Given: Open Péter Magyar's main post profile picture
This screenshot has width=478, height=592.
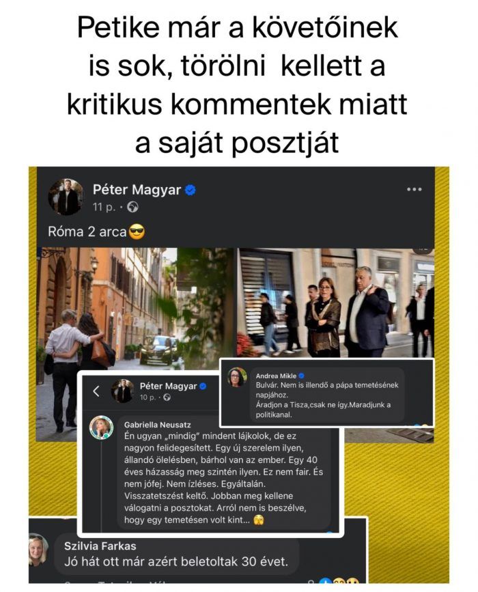Looking at the screenshot, I should pyautogui.click(x=66, y=197).
